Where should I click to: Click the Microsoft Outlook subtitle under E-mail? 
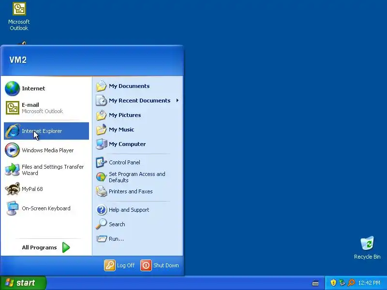42,111
